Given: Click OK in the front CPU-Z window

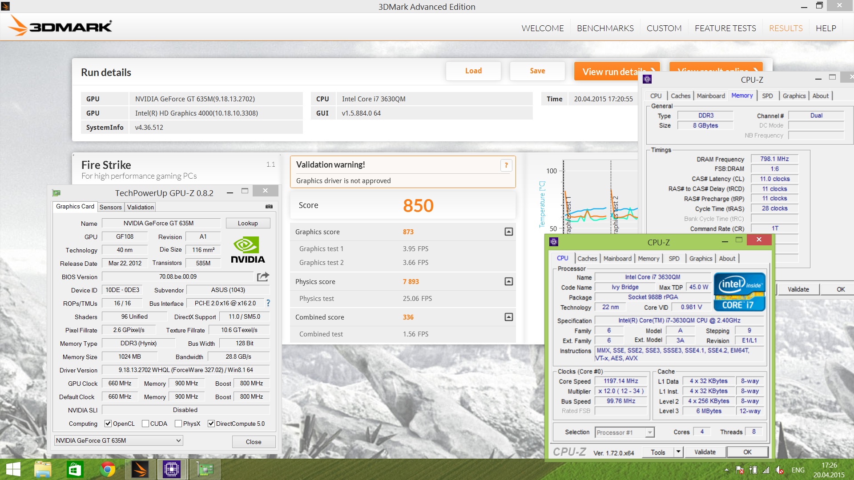Looking at the screenshot, I should pyautogui.click(x=747, y=452).
